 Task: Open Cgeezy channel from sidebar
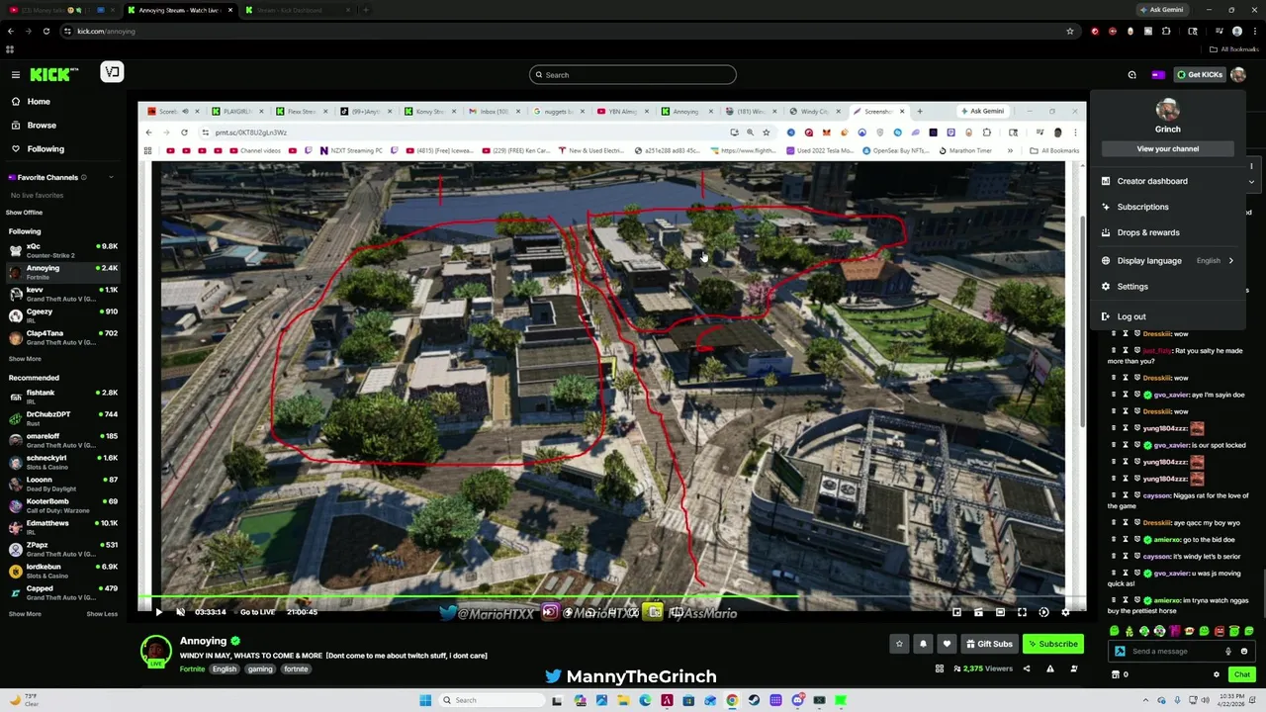pyautogui.click(x=62, y=315)
